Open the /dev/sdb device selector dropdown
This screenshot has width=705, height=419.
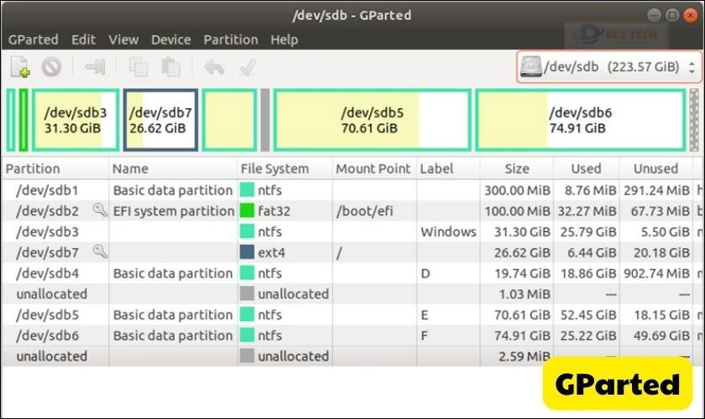[608, 67]
